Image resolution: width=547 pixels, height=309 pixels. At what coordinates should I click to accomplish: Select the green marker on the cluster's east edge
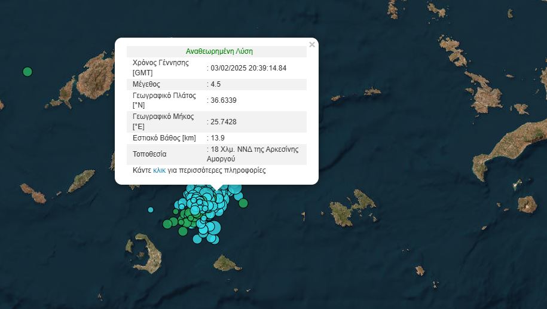tap(243, 203)
